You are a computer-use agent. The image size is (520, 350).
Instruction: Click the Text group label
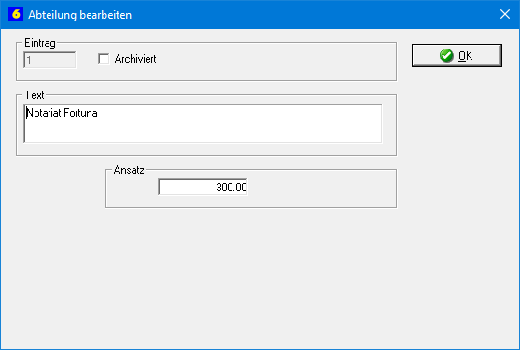coord(35,95)
